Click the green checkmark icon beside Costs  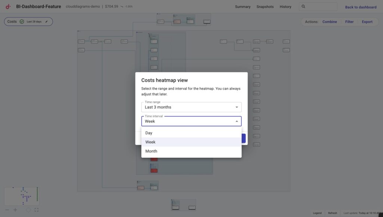click(22, 22)
